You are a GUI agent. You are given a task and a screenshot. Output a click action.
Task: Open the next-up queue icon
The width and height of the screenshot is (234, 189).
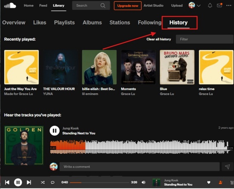tap(232, 183)
